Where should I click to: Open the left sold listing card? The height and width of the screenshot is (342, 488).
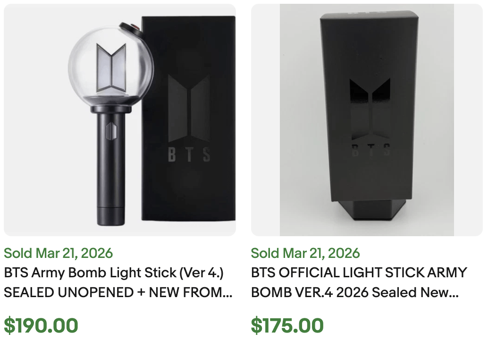(118, 165)
